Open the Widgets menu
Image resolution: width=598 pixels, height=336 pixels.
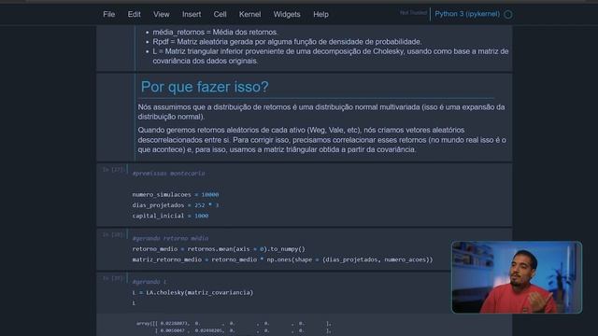(287, 15)
